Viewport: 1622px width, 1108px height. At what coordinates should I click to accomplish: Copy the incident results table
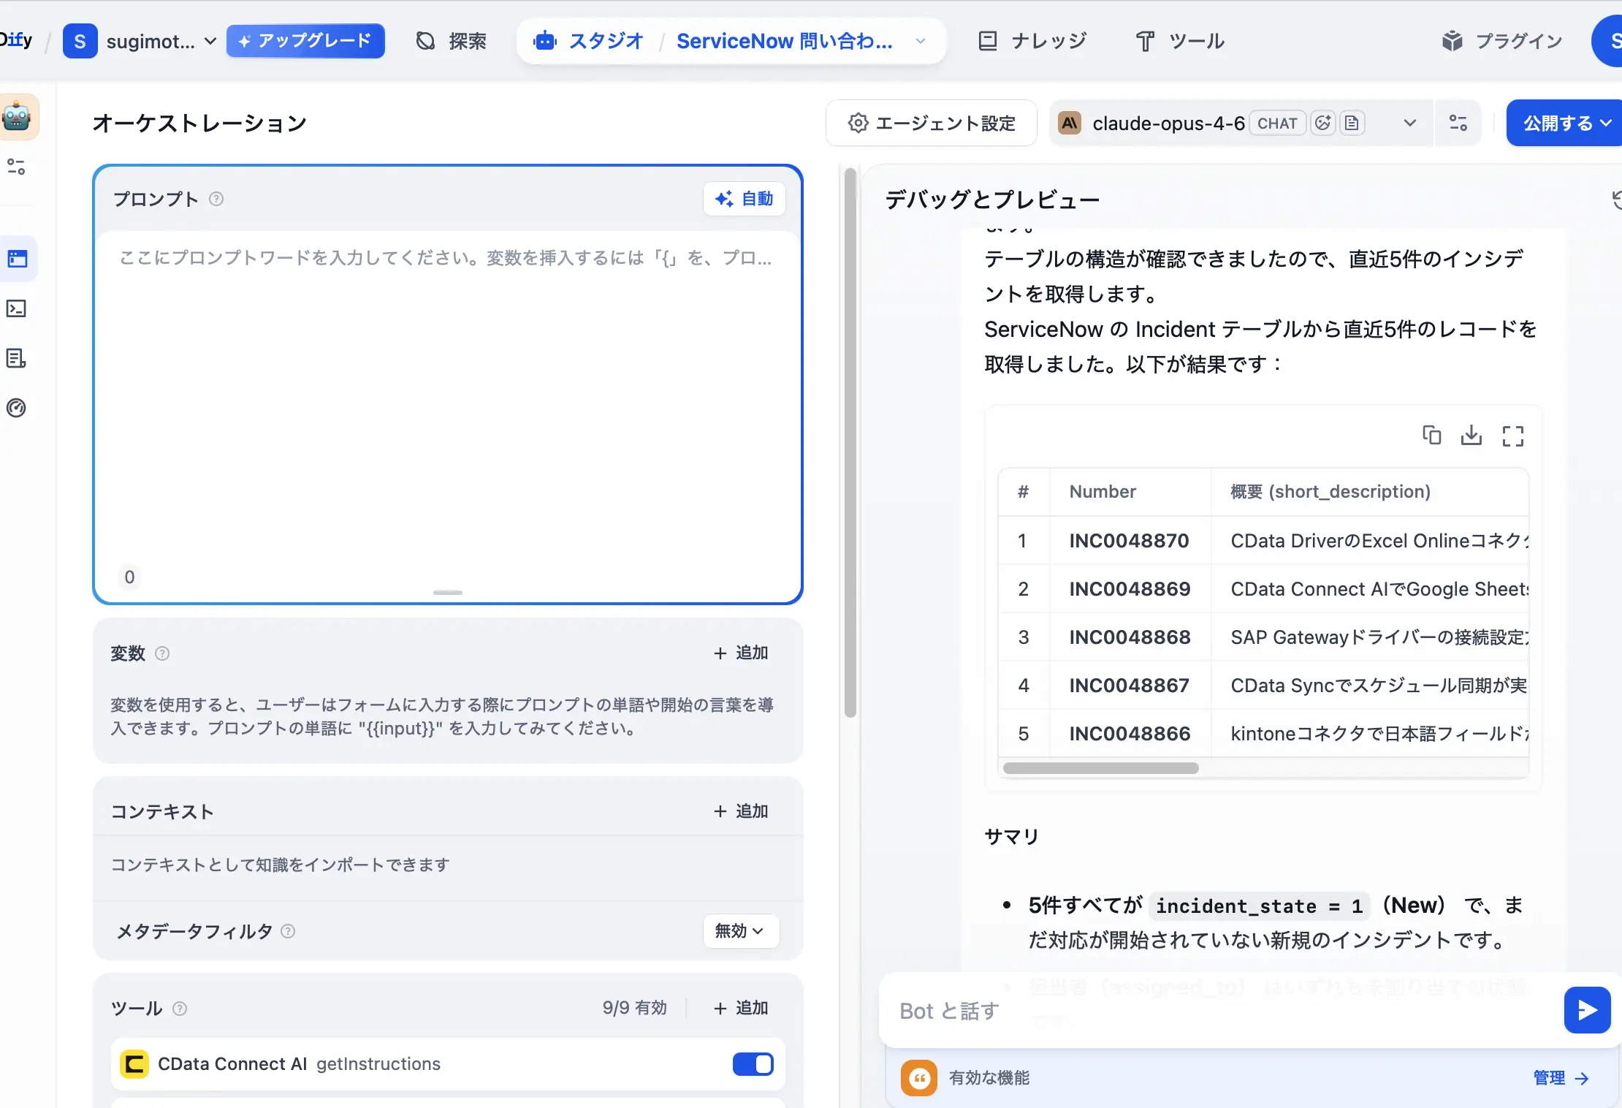[1431, 435]
